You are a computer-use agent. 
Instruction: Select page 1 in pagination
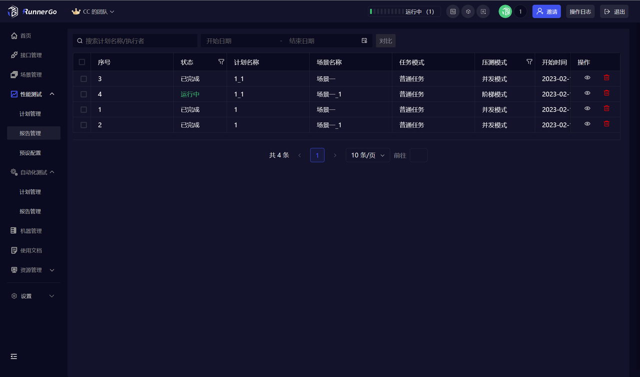[317, 155]
